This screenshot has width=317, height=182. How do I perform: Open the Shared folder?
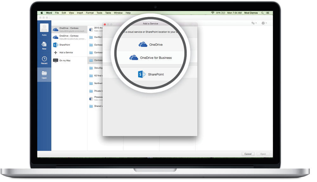point(96,106)
